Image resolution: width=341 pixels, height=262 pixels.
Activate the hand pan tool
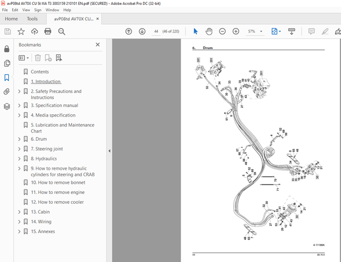209,31
